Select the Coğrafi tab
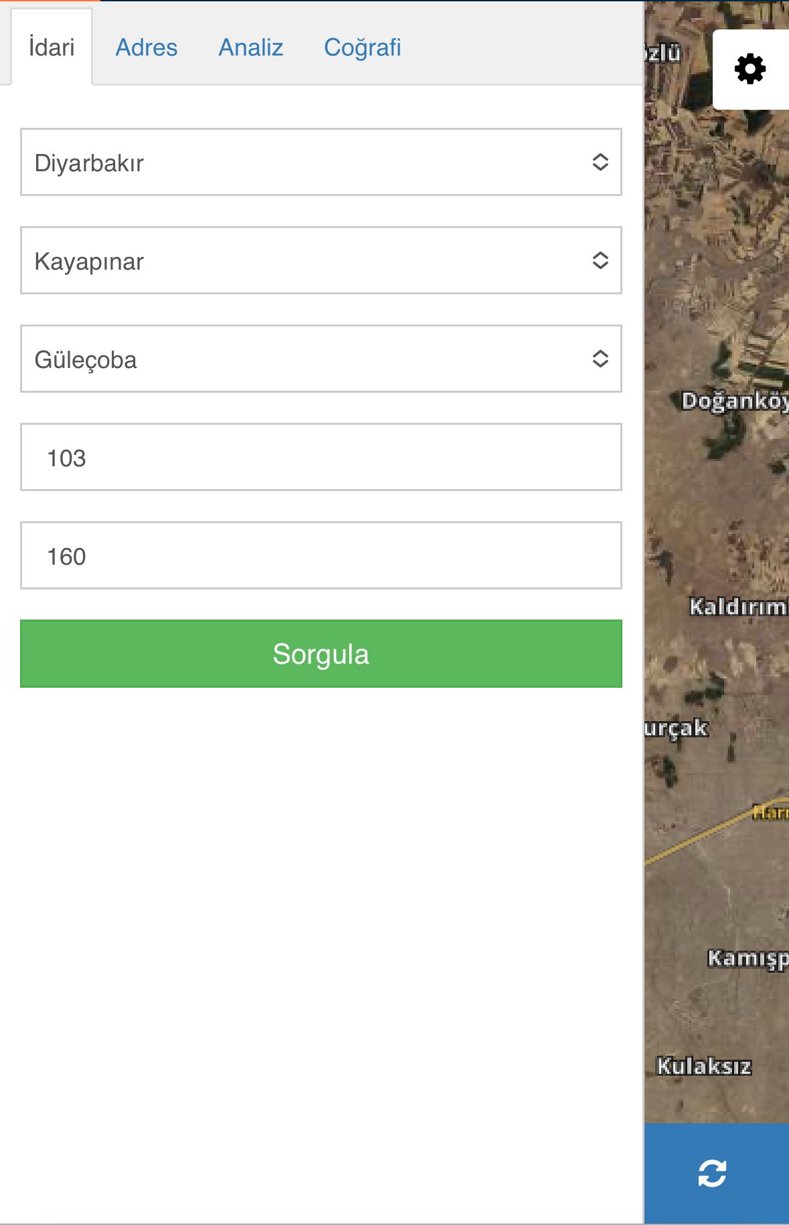Image resolution: width=789 pixels, height=1225 pixels. (x=363, y=48)
